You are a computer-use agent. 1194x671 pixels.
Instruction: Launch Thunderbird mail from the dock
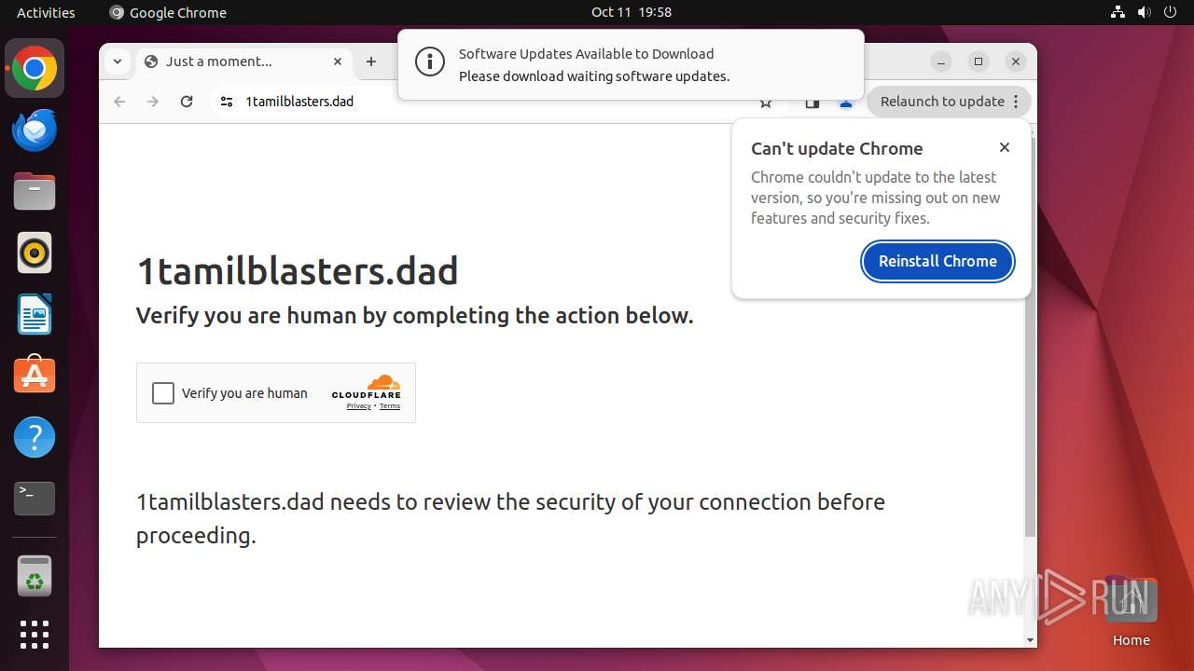point(35,130)
